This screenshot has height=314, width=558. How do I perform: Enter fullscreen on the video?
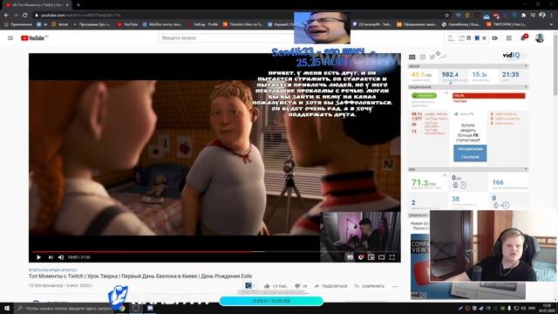tap(391, 257)
